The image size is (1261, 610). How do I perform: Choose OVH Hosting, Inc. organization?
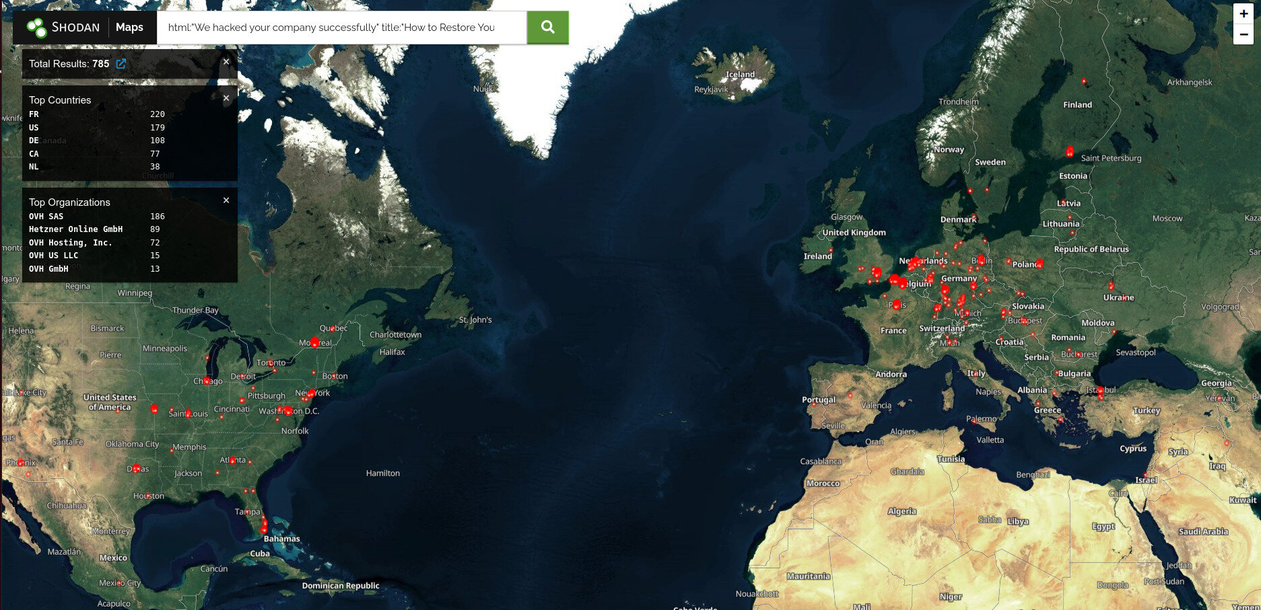click(x=70, y=243)
